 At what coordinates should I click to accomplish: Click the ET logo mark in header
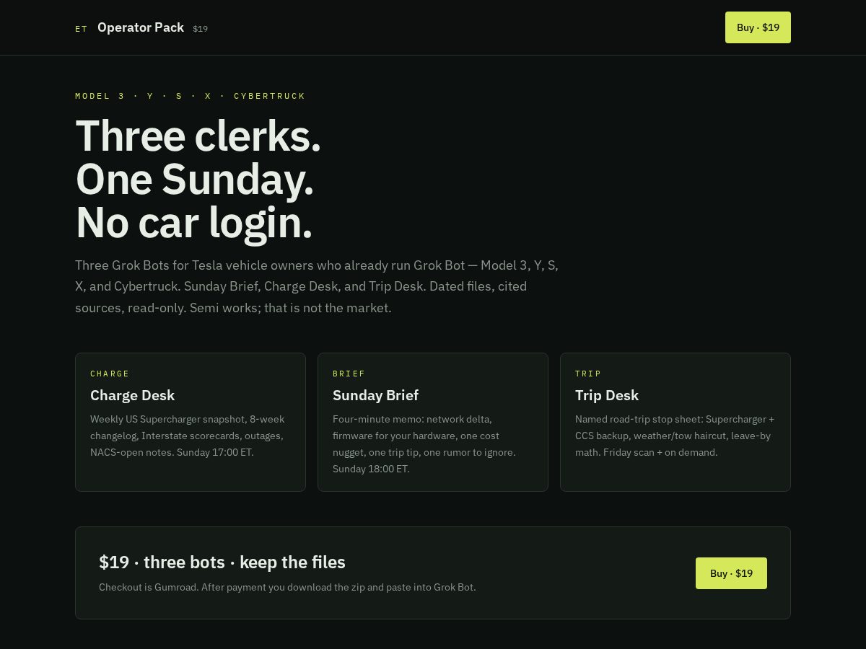point(81,29)
